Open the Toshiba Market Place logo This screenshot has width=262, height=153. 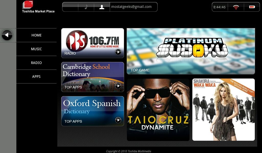tap(38, 7)
